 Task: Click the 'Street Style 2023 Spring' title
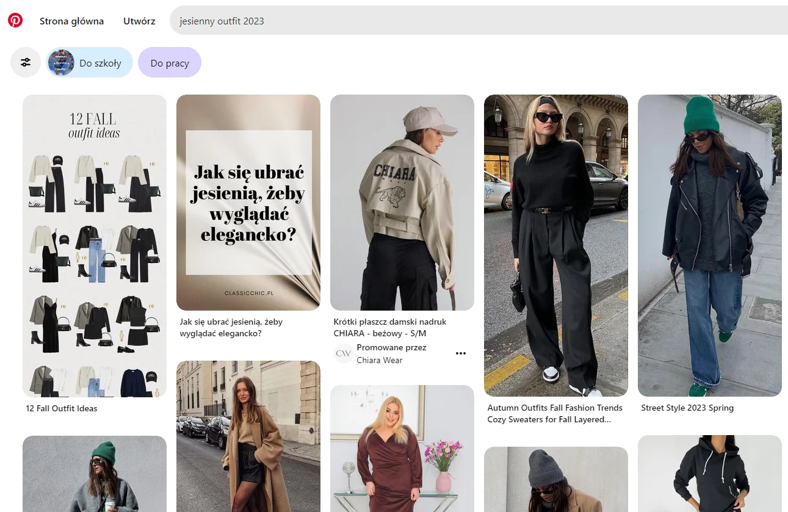[687, 408]
